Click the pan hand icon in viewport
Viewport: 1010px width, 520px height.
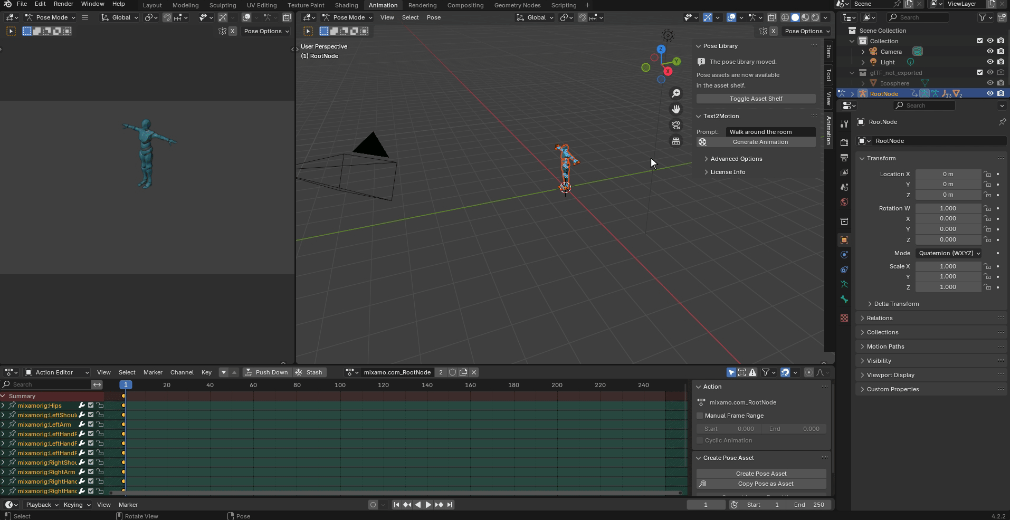click(x=676, y=109)
